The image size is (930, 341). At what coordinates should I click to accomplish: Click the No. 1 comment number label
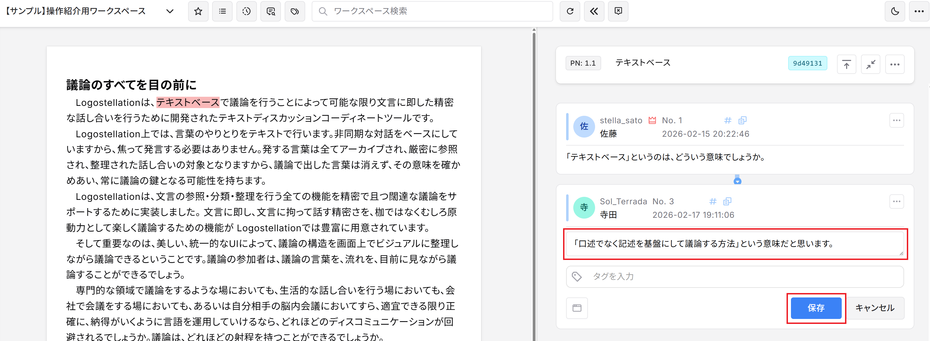[672, 120]
